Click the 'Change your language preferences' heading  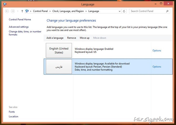(x=71, y=21)
